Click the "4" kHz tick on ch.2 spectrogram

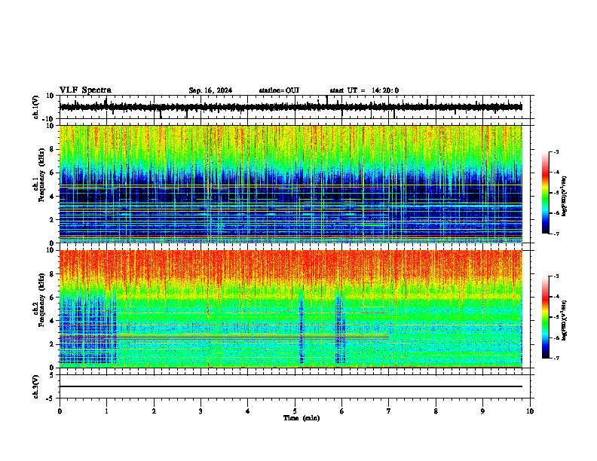click(x=52, y=321)
